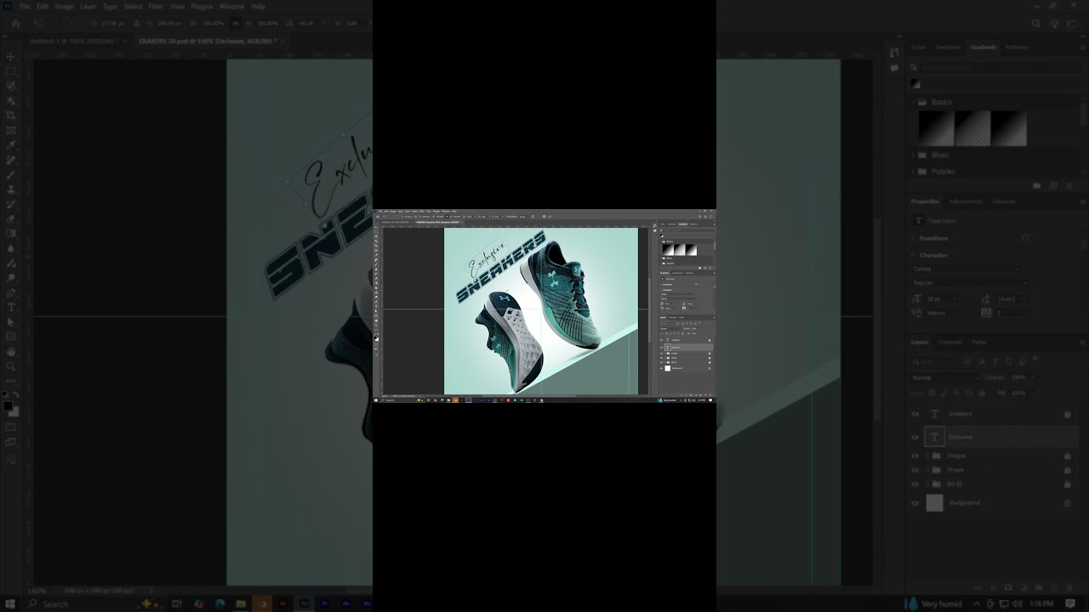Select the Rectangle shape tool in background toolbar

(x=11, y=337)
